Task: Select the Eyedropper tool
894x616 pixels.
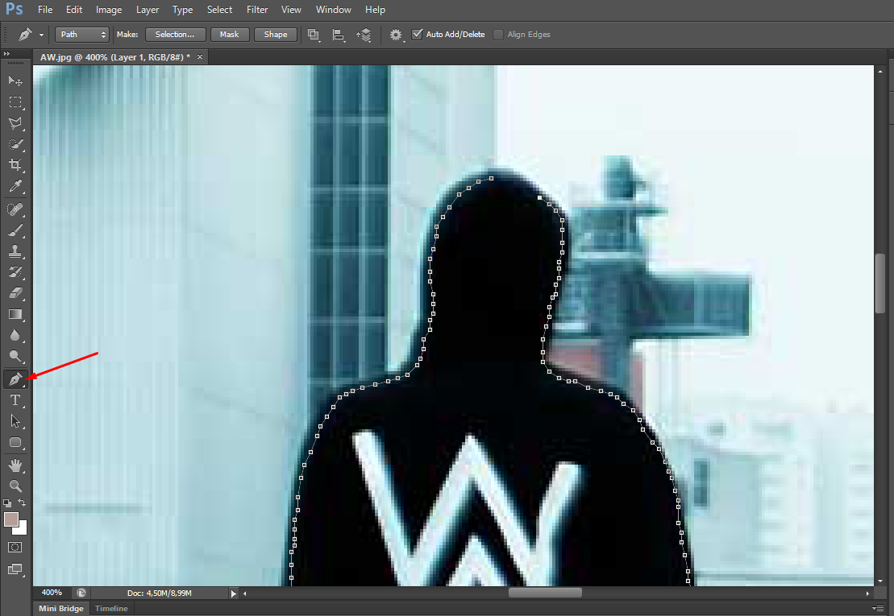Action: tap(15, 186)
